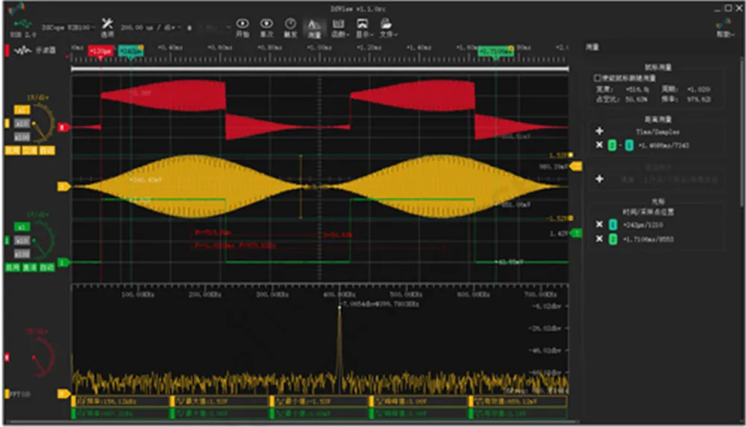Toggle the Measure panel toolbar icon
Viewport: 746px width, 427px height.
coord(314,28)
